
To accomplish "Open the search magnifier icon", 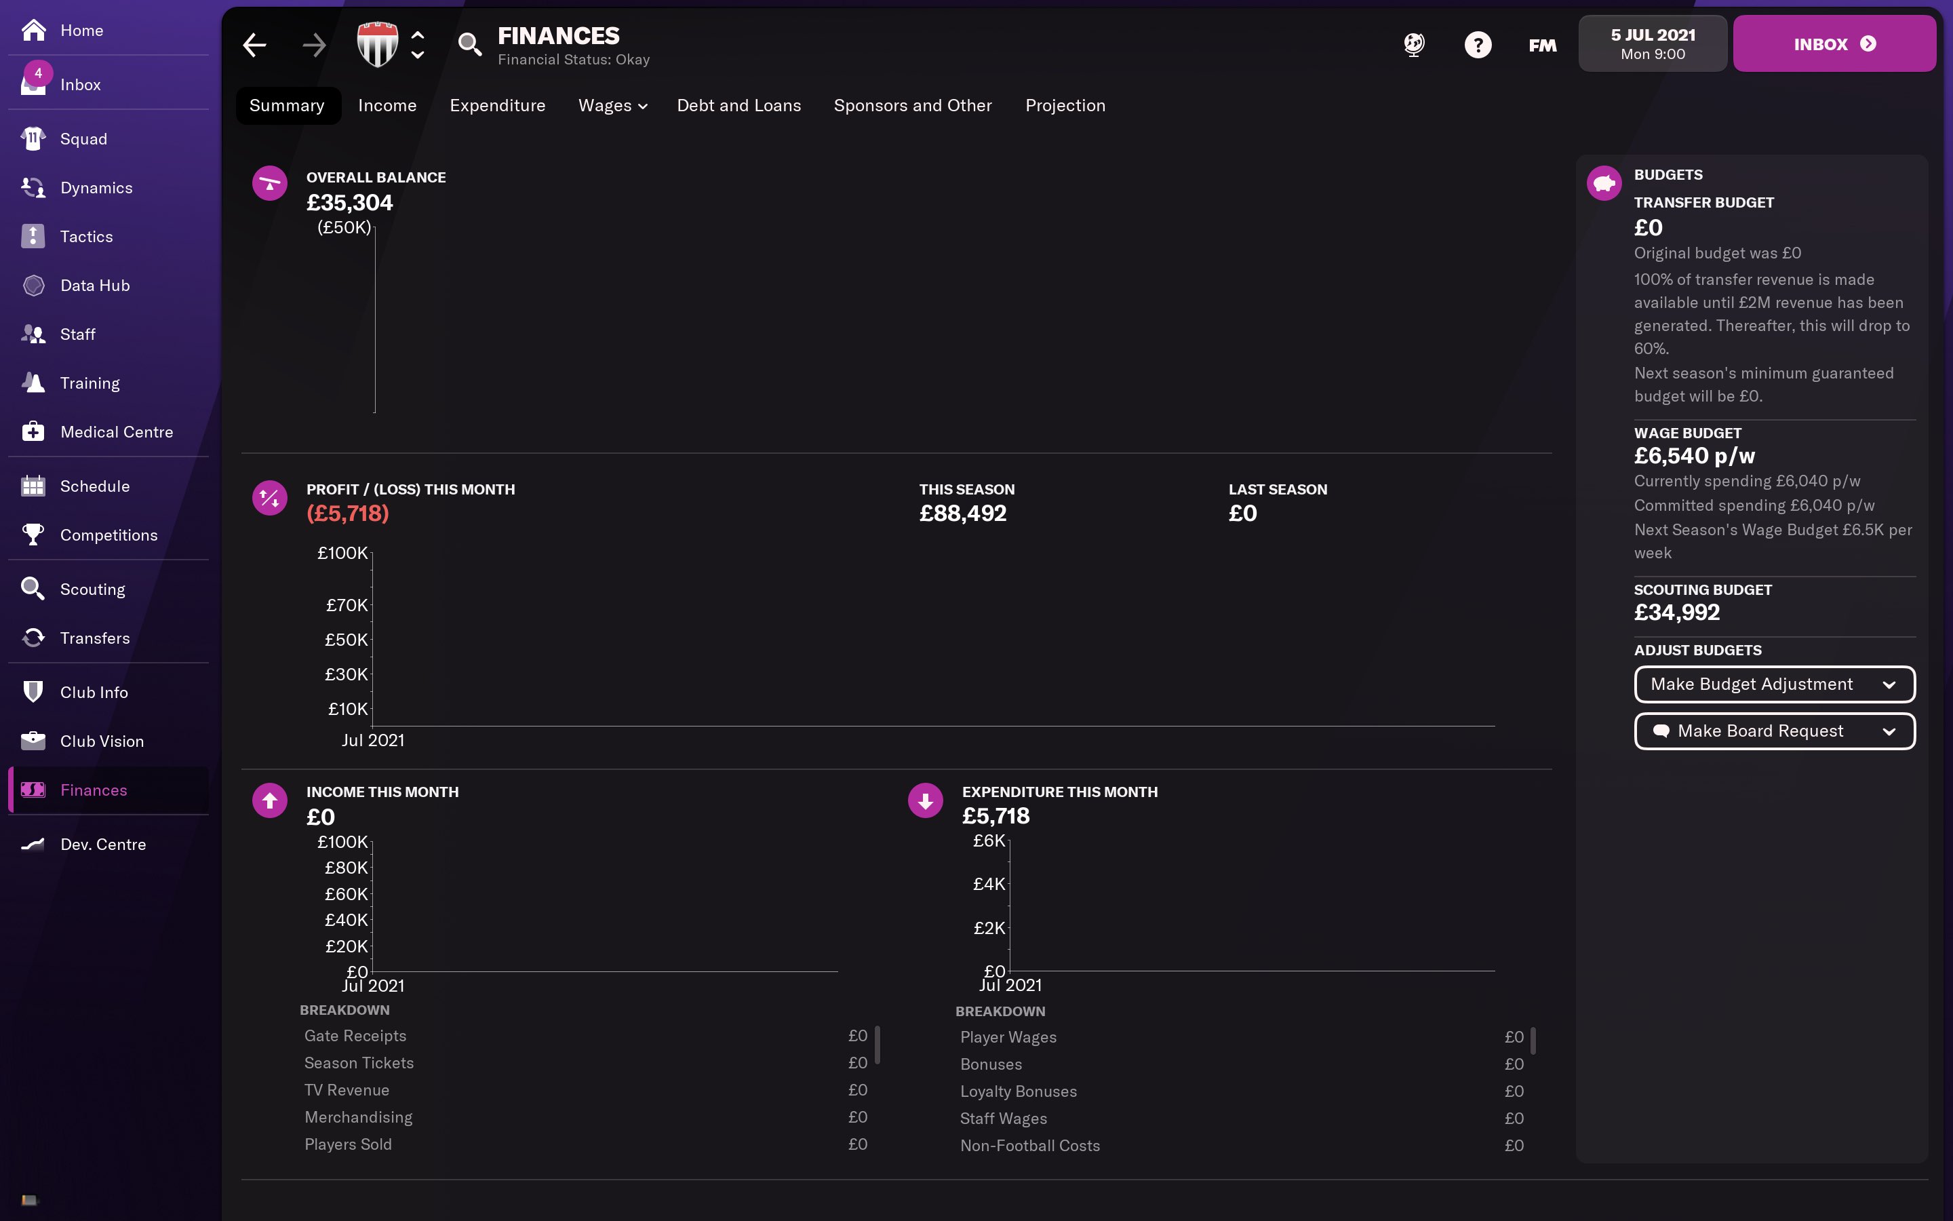I will pyautogui.click(x=470, y=44).
